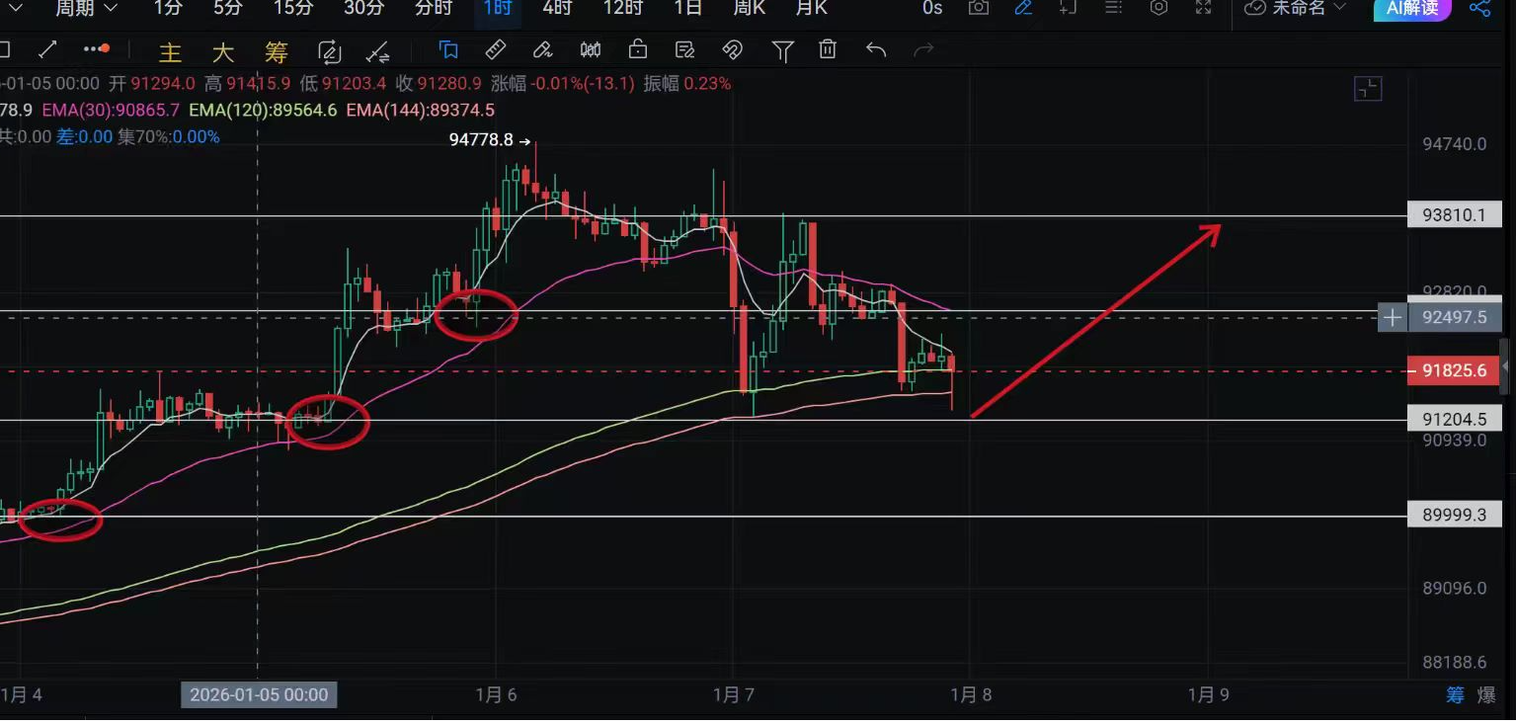Select the ruler measurement tool
This screenshot has width=1516, height=725.
496,49
